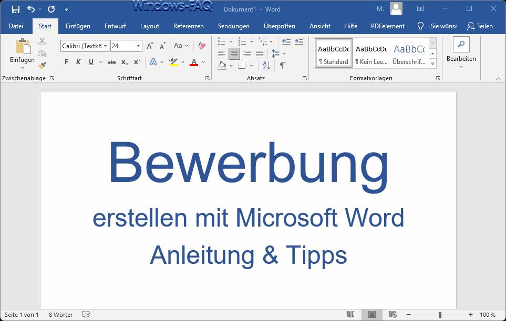Open the Schriftart dialog launcher
This screenshot has width=506, height=321.
[x=208, y=78]
